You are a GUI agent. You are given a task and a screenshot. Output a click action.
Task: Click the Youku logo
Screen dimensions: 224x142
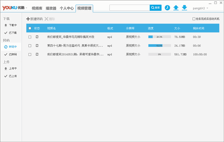pyautogui.click(x=13, y=8)
